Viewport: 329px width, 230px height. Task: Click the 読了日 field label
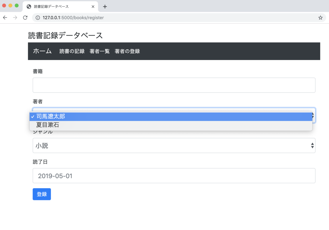[40, 162]
